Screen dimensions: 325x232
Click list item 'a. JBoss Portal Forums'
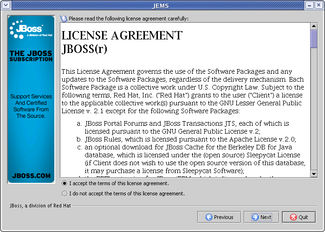tap(183, 128)
